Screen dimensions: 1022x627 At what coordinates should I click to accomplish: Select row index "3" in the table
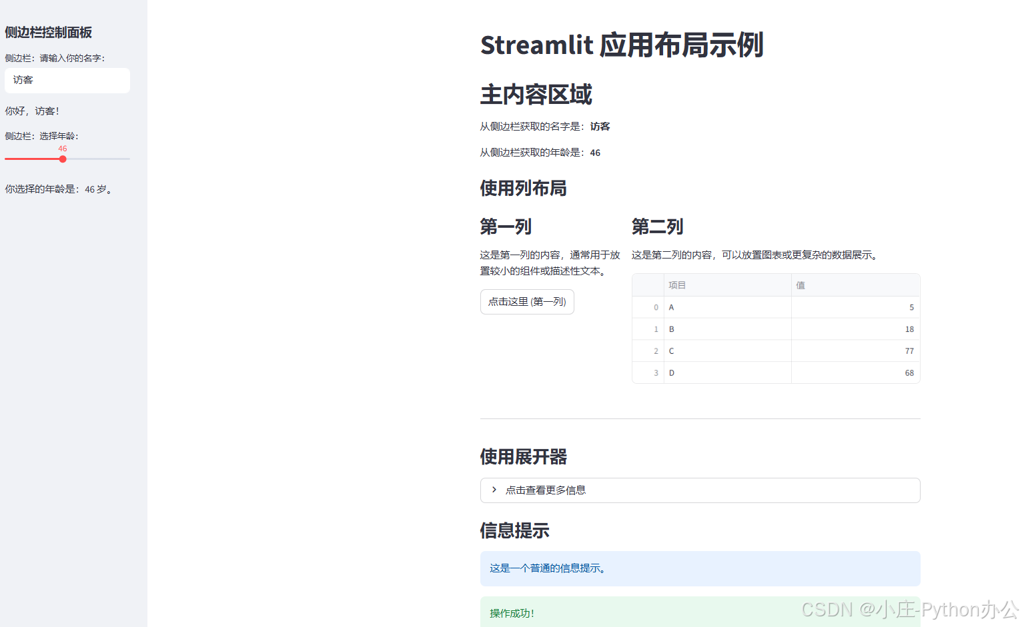coord(656,372)
